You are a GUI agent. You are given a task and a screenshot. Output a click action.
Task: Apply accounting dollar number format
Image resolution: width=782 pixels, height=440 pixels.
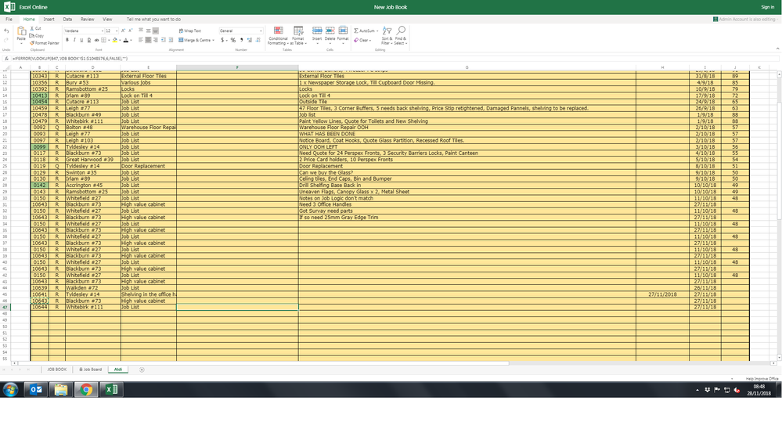[222, 40]
